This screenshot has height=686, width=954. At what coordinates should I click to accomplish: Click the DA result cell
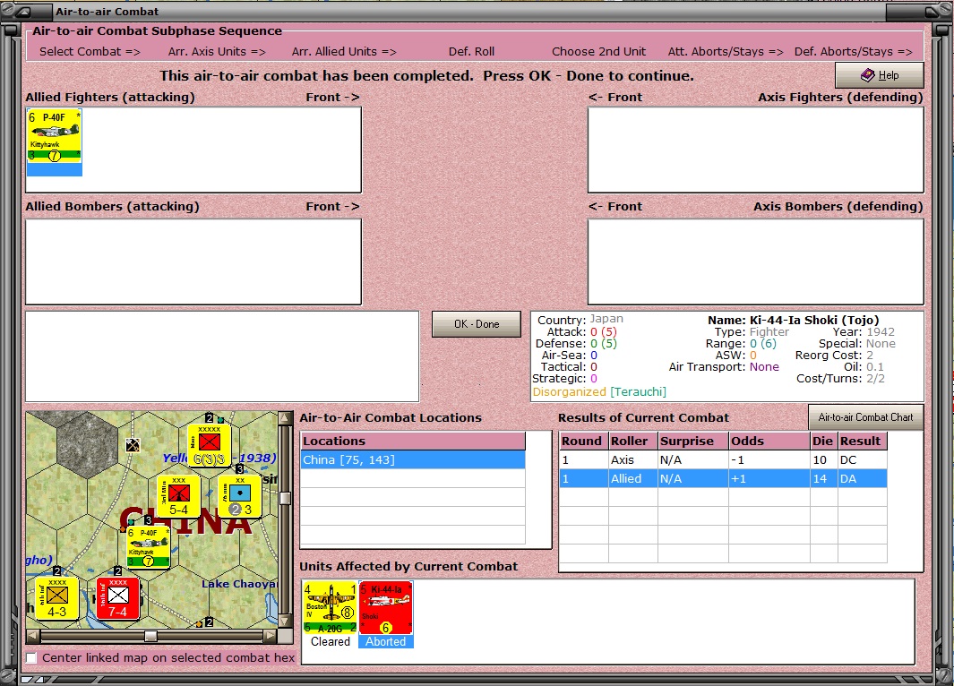[x=862, y=478]
